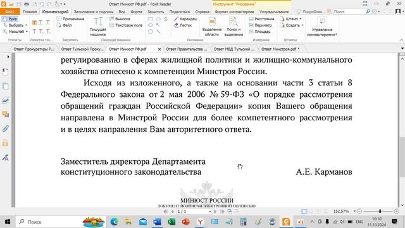Image resolution: width=405 pixels, height=228 pixels.
Task: Click the Подробнее tell-me button
Action: pos(310,11)
